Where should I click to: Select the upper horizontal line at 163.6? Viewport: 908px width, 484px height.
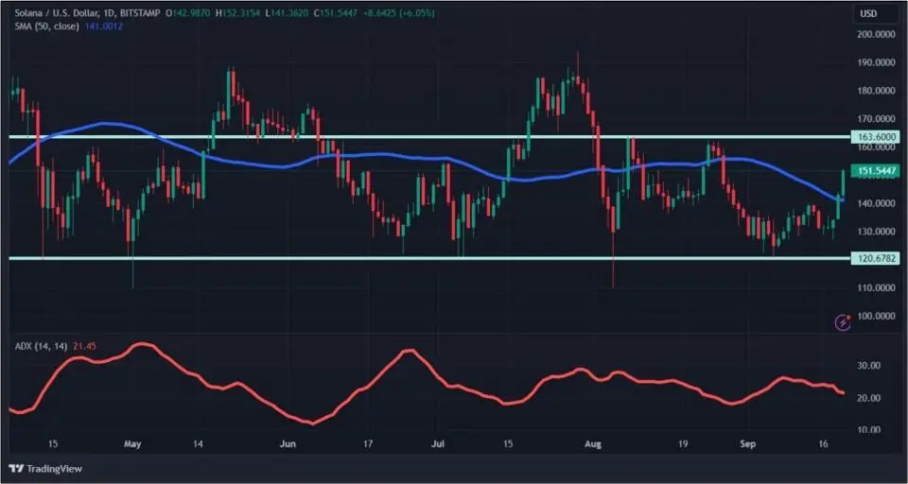coord(426,136)
